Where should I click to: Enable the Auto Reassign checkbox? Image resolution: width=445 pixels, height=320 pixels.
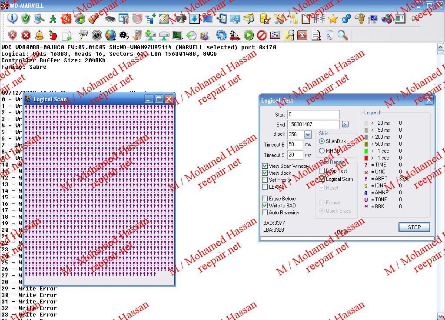(x=265, y=213)
